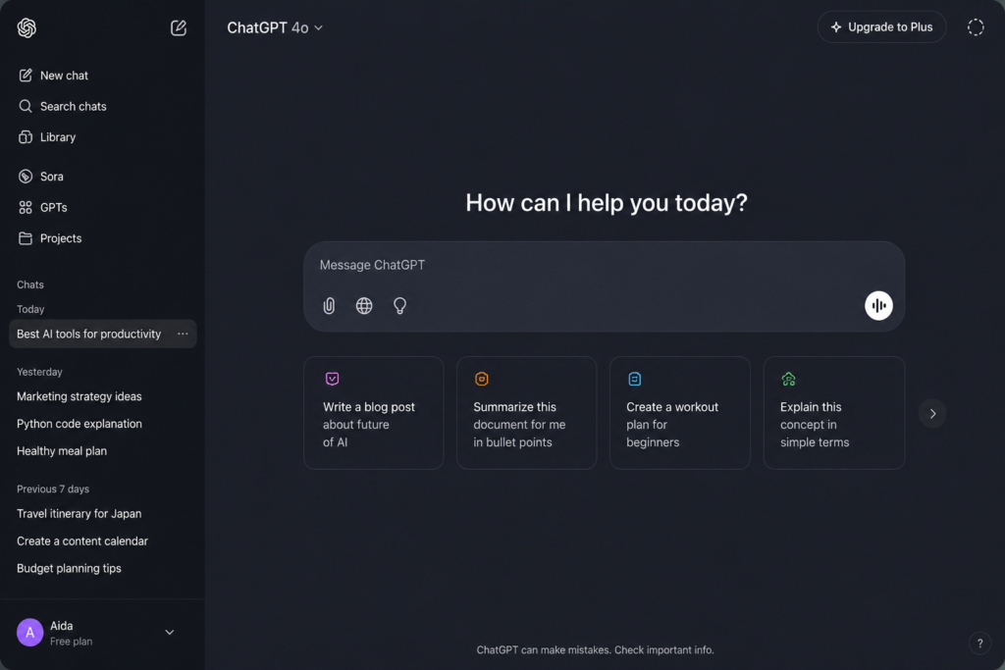Viewport: 1005px width, 670px height.
Task: Open the ChatGPT 4o model dropdown
Action: (x=275, y=27)
